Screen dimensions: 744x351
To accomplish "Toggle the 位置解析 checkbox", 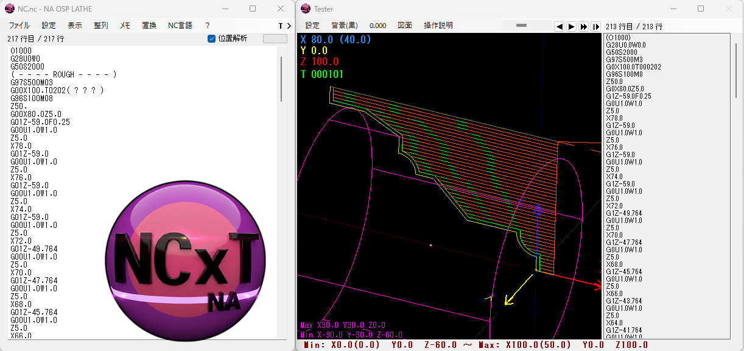I will (212, 38).
